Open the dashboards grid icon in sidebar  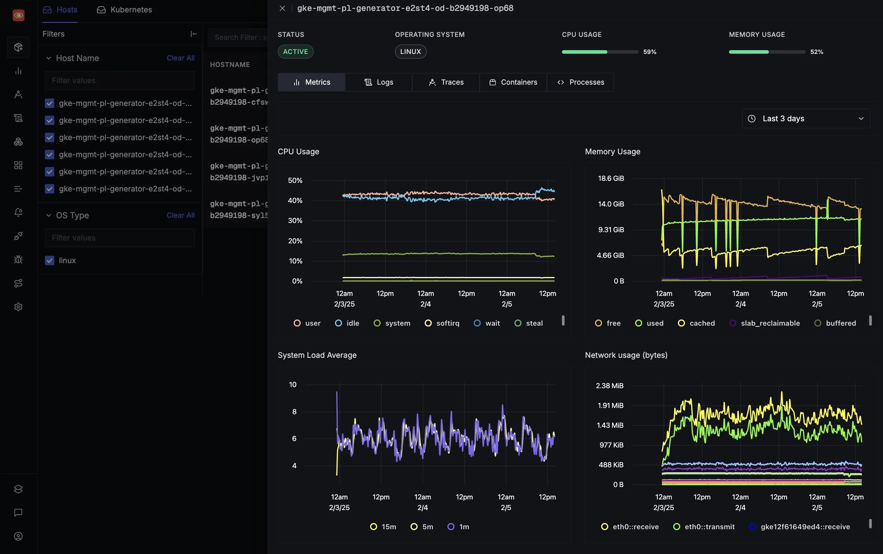[18, 165]
